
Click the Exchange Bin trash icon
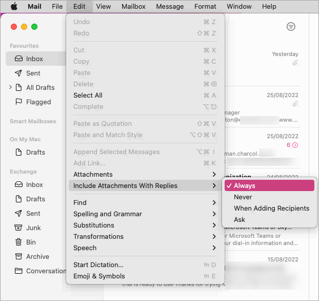point(18,242)
